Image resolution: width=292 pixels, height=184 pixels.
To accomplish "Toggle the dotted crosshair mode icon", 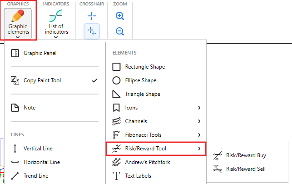I will point(92,31).
